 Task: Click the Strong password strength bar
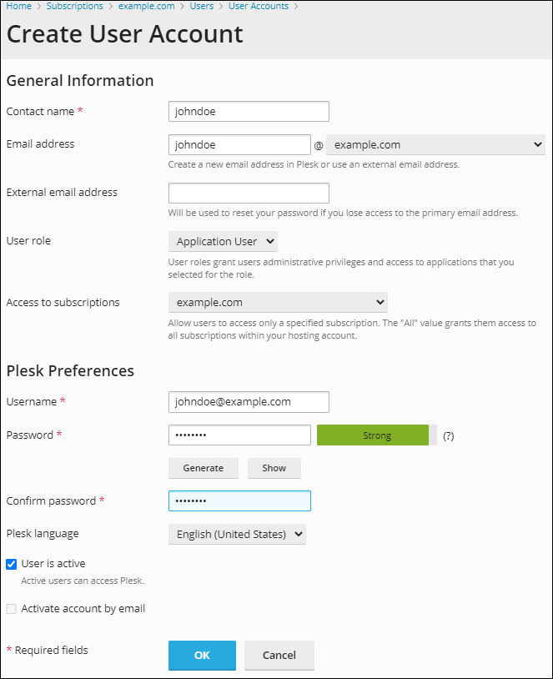click(x=376, y=435)
